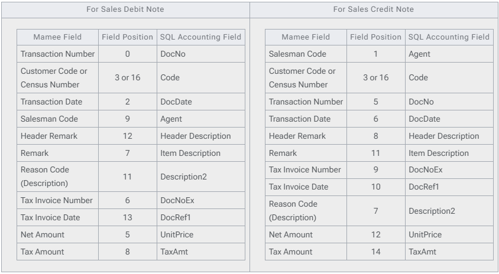Select the For Sales Credit Note header

pos(374,9)
